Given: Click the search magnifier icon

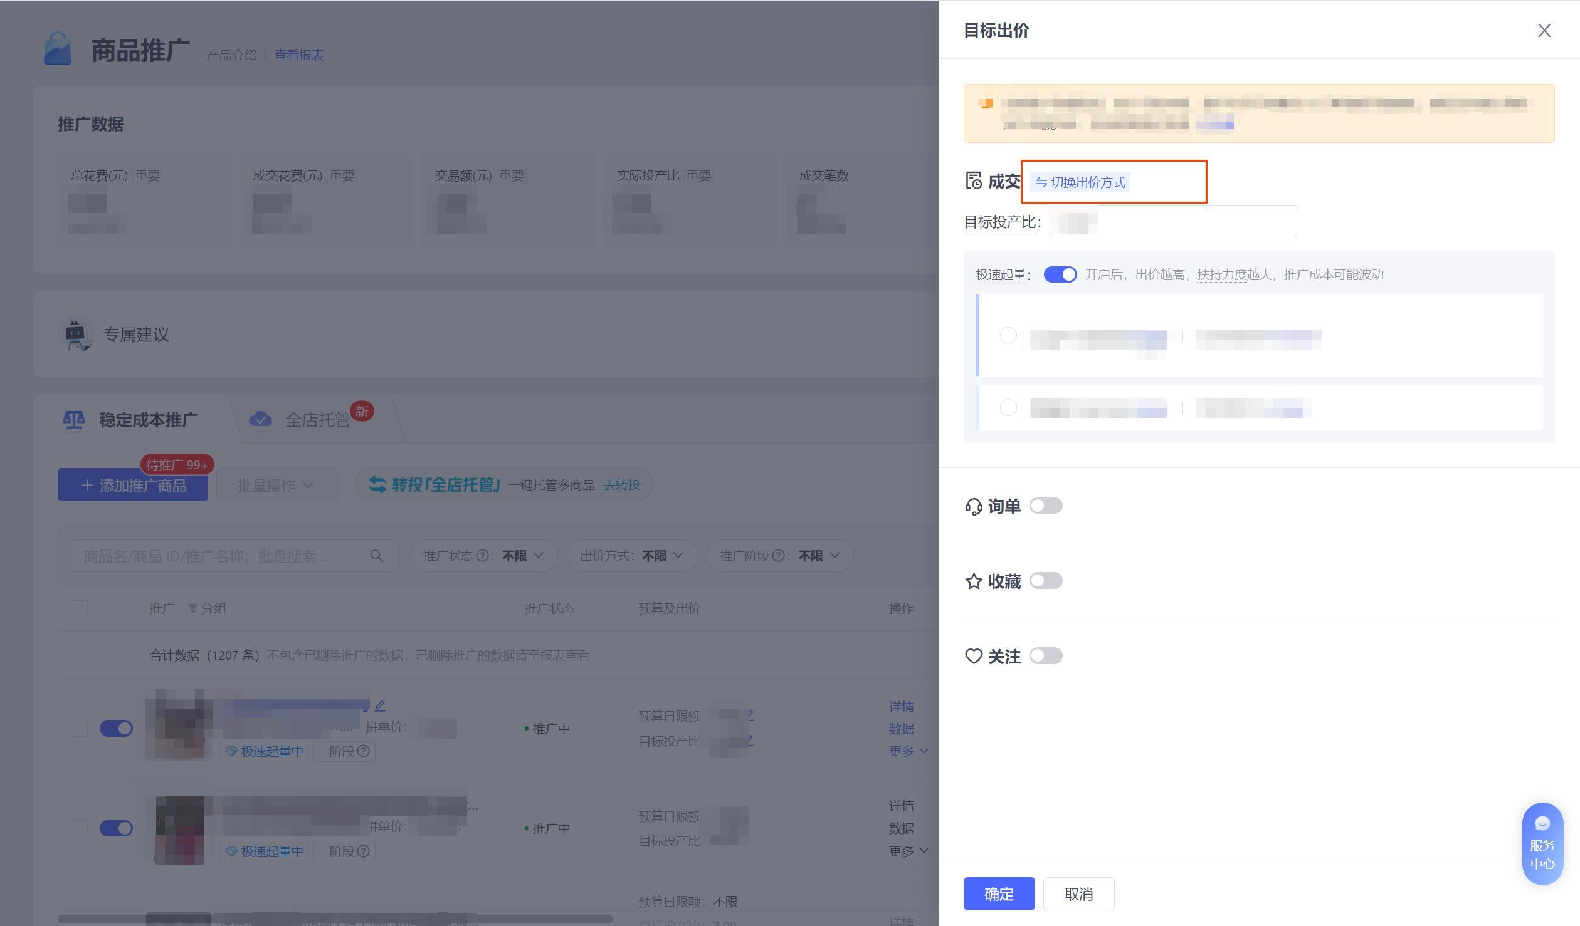Looking at the screenshot, I should coord(376,556).
